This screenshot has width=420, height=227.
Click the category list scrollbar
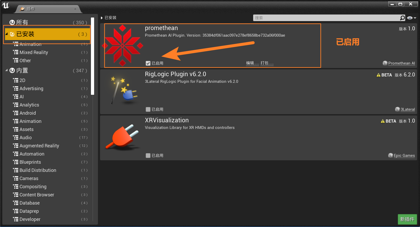click(x=92, y=56)
